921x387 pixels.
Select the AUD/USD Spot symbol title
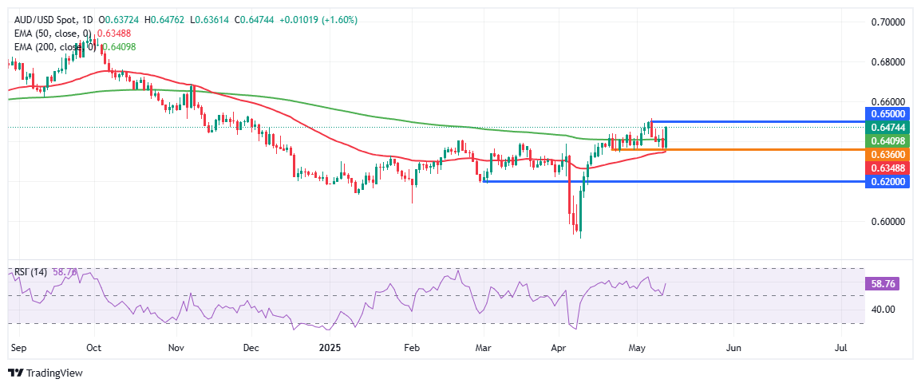point(43,20)
